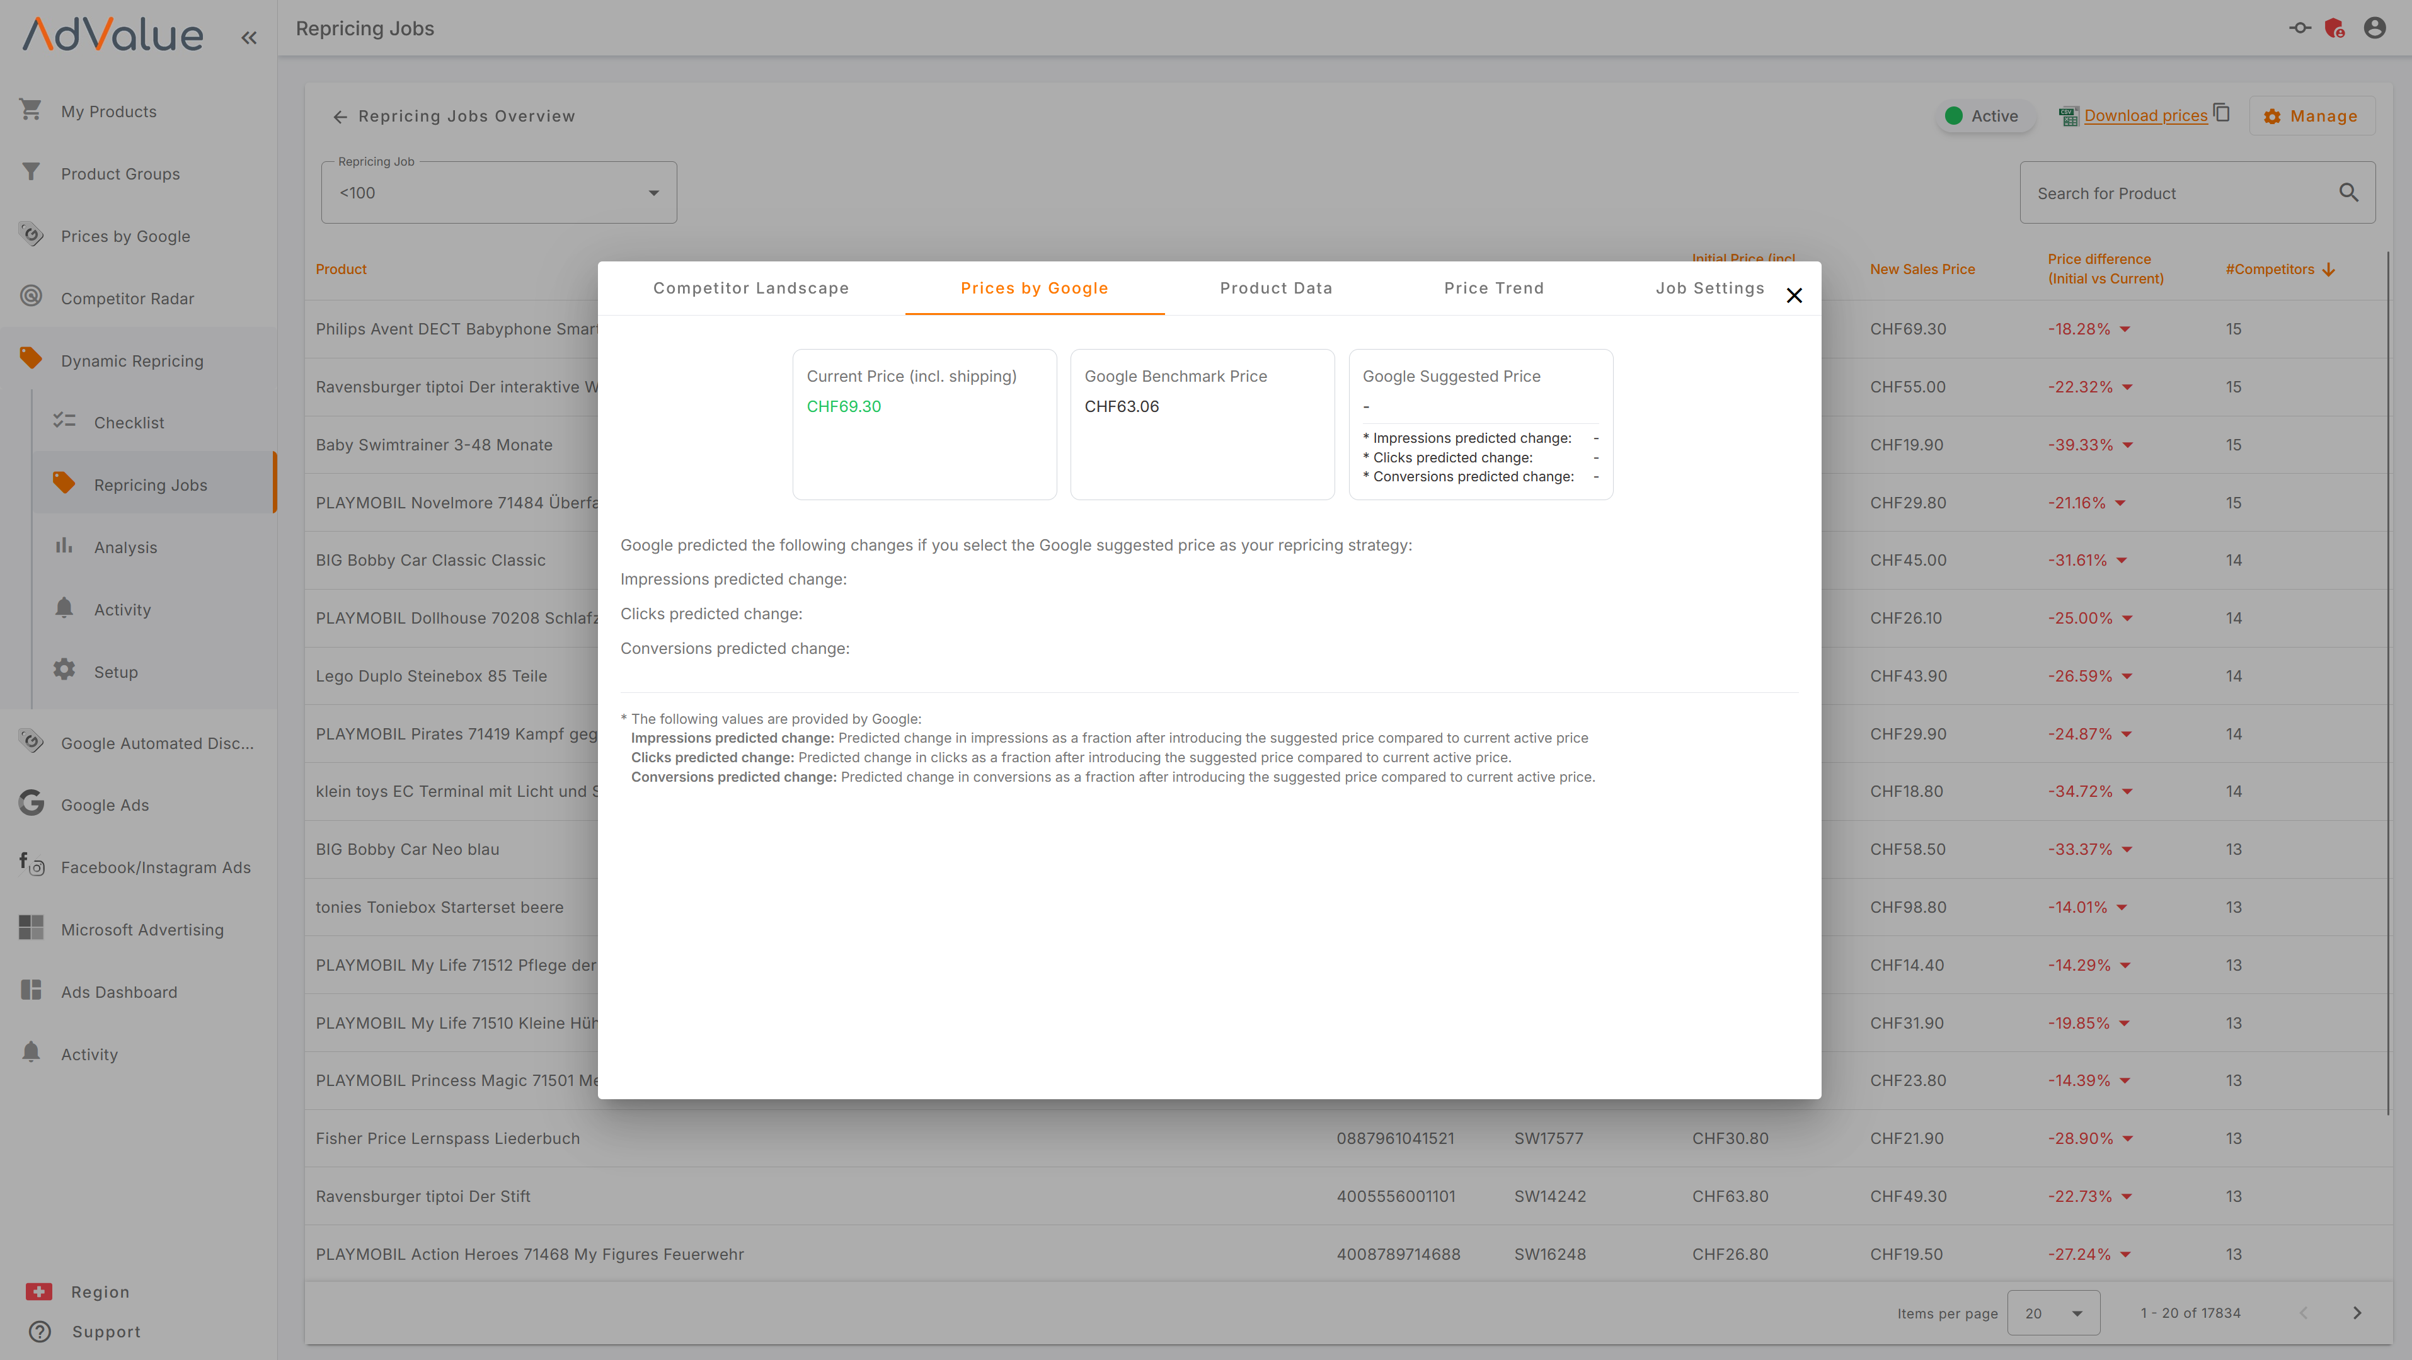
Task: Open Competitor Radar icon
Action: coord(31,297)
